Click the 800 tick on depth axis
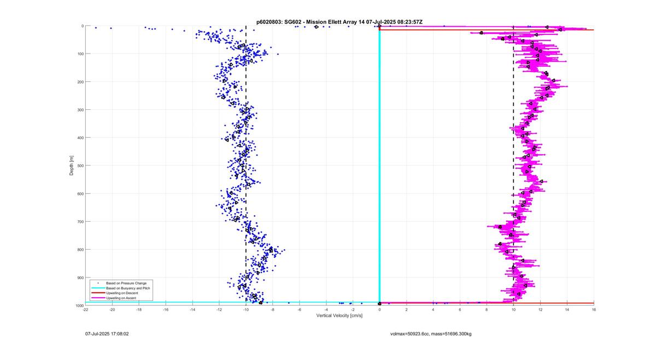Viewport: 656px width, 343px height. [x=80, y=250]
